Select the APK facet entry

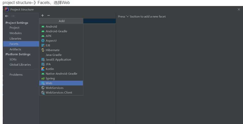click(x=61, y=36)
